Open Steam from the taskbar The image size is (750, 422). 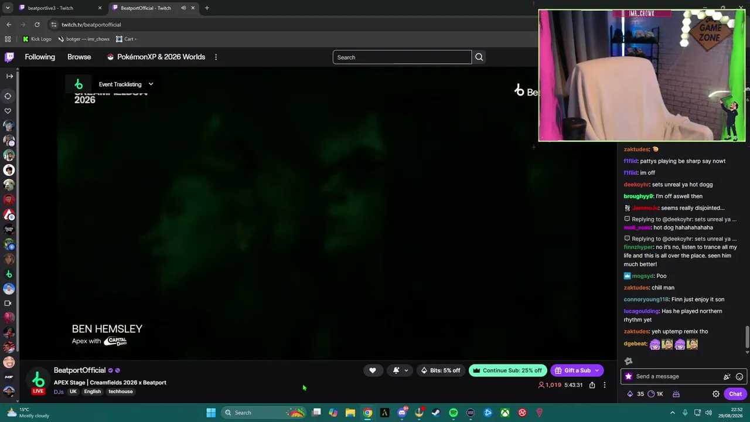(436, 413)
